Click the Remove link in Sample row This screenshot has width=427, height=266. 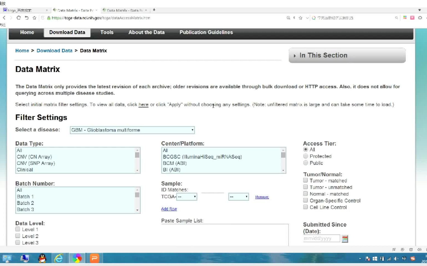262,197
